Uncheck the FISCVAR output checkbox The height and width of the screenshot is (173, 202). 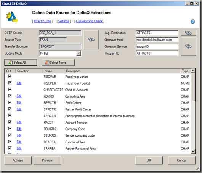10,76
